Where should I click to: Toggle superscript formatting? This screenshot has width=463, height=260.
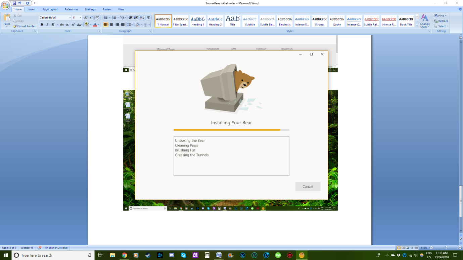coord(73,24)
